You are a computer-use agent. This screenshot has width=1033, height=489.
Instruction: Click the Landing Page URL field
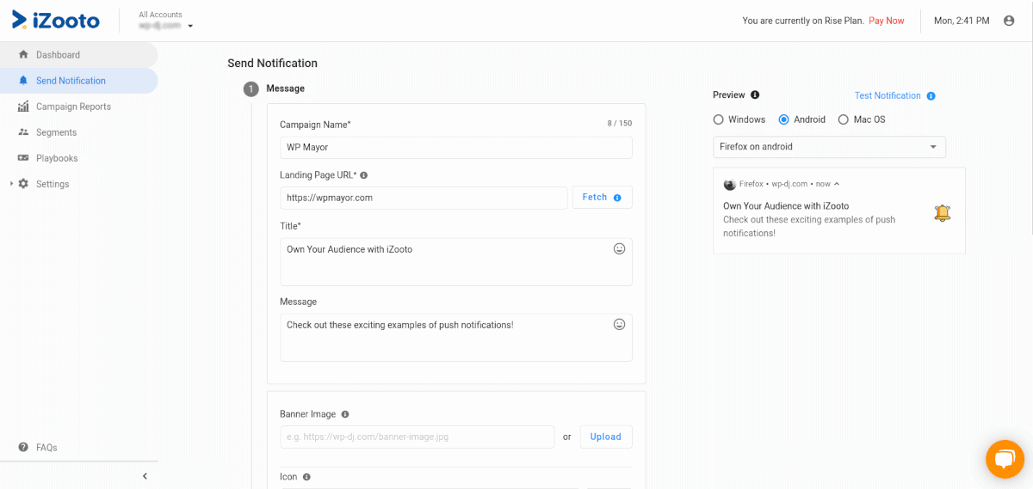(x=424, y=198)
